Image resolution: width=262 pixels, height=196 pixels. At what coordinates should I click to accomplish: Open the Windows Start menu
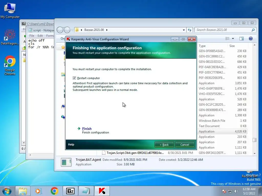(6, 191)
